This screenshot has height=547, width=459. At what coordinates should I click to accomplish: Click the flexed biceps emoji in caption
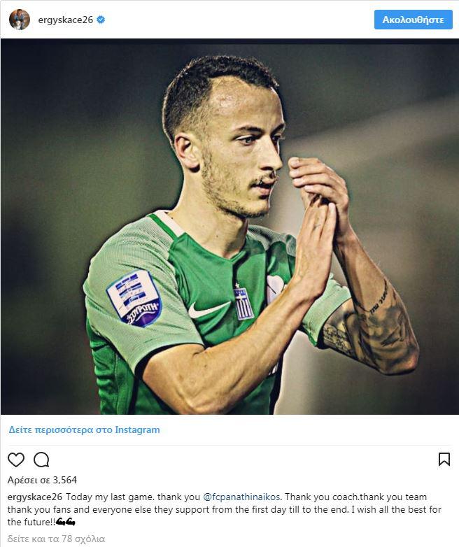tap(65, 522)
